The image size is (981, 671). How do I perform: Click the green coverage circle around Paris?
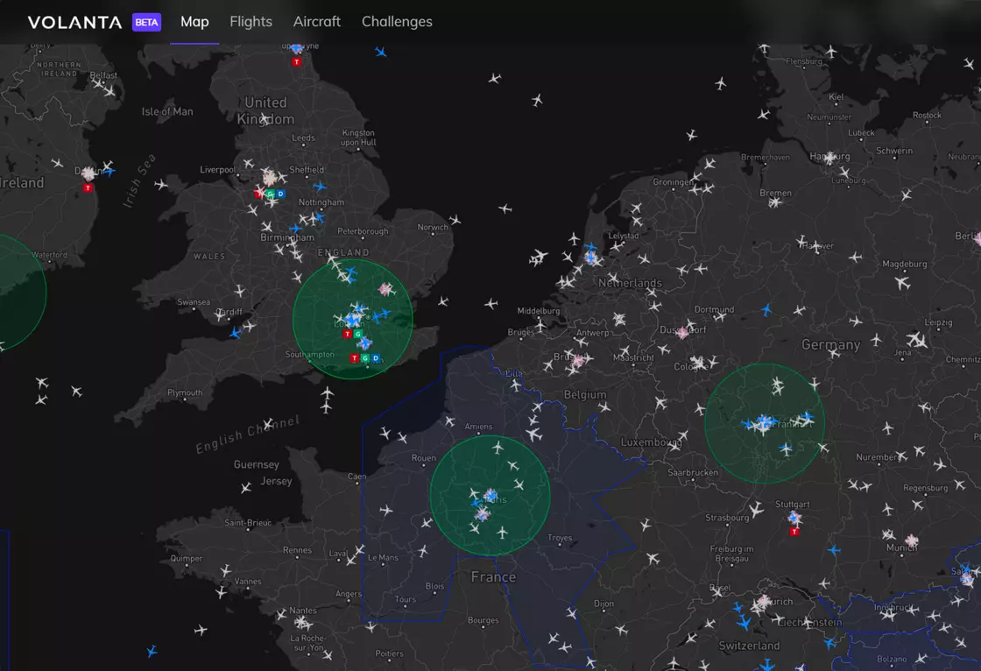click(490, 496)
